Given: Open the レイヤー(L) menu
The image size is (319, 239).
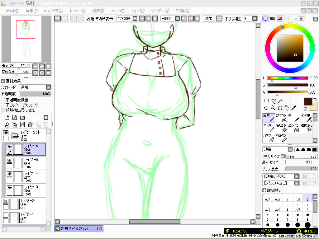Looking at the screenshot, I should coord(78,11).
